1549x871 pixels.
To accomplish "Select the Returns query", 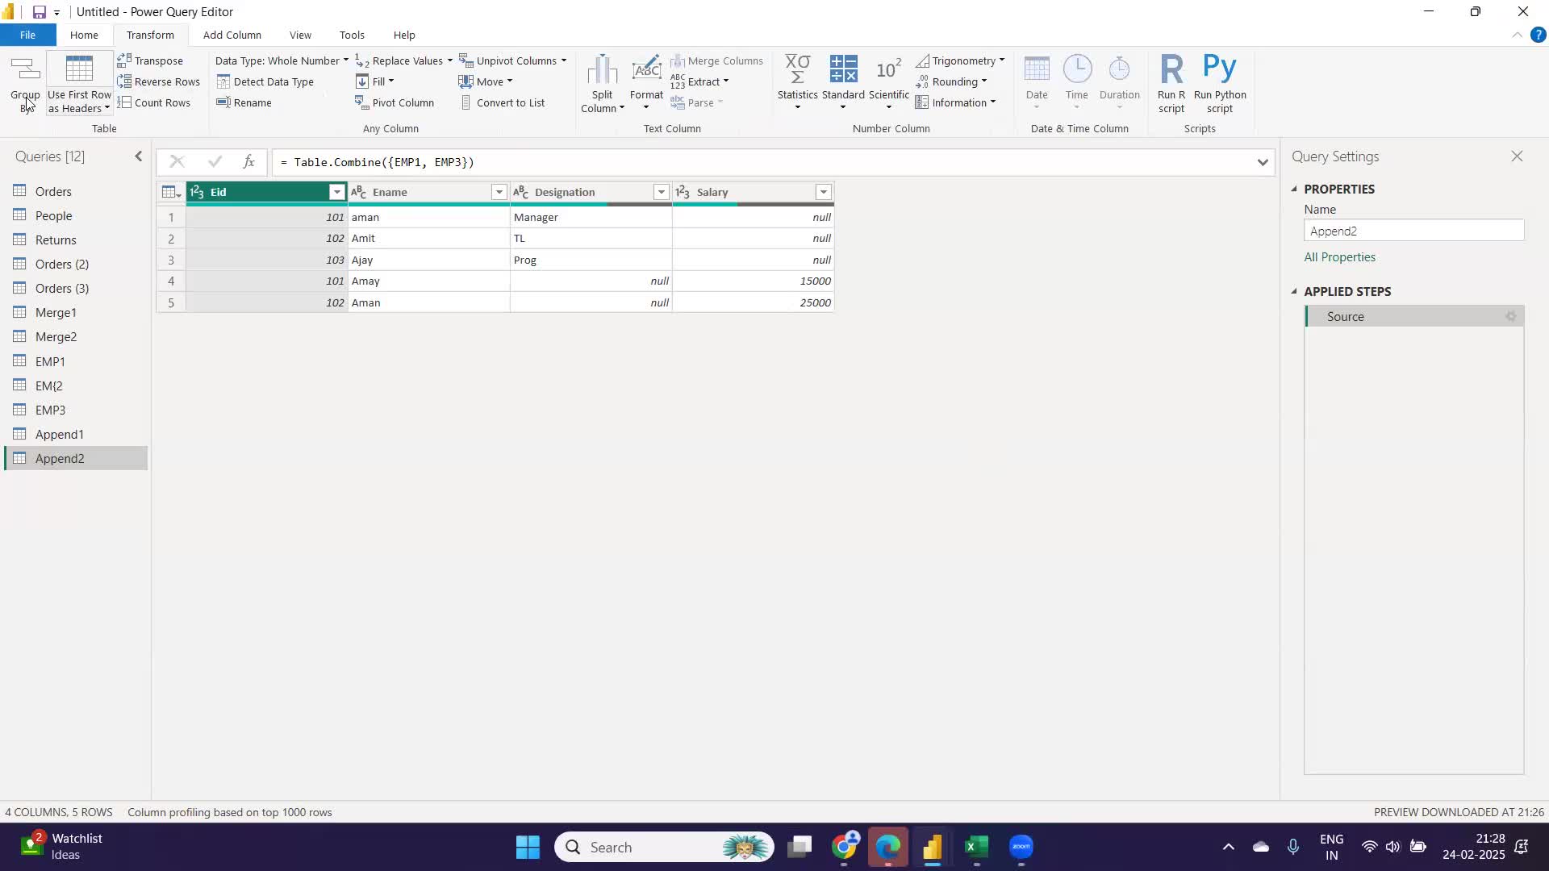I will pos(76,240).
